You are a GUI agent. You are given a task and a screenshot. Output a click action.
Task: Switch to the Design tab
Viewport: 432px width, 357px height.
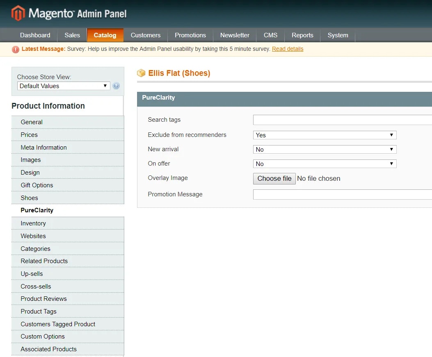68,172
